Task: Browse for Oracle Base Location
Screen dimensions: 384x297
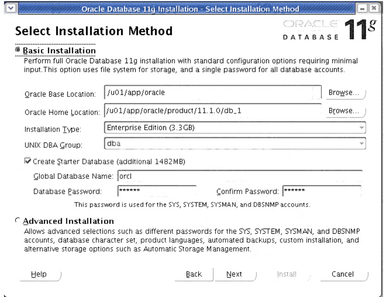Action: pyautogui.click(x=346, y=93)
